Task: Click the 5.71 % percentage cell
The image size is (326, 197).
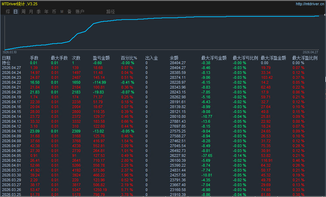Action: point(127,190)
